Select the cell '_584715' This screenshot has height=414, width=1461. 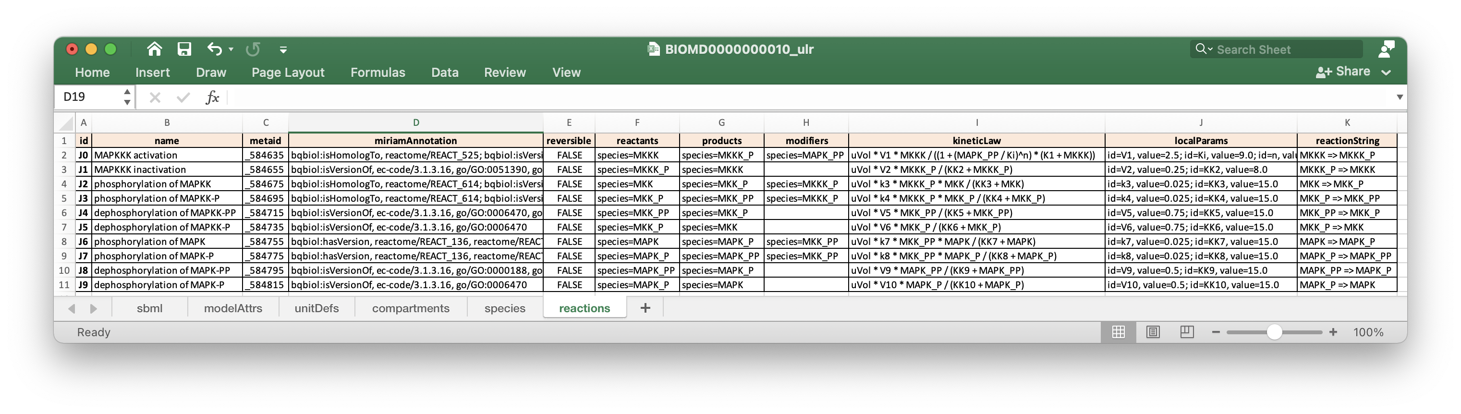[266, 213]
